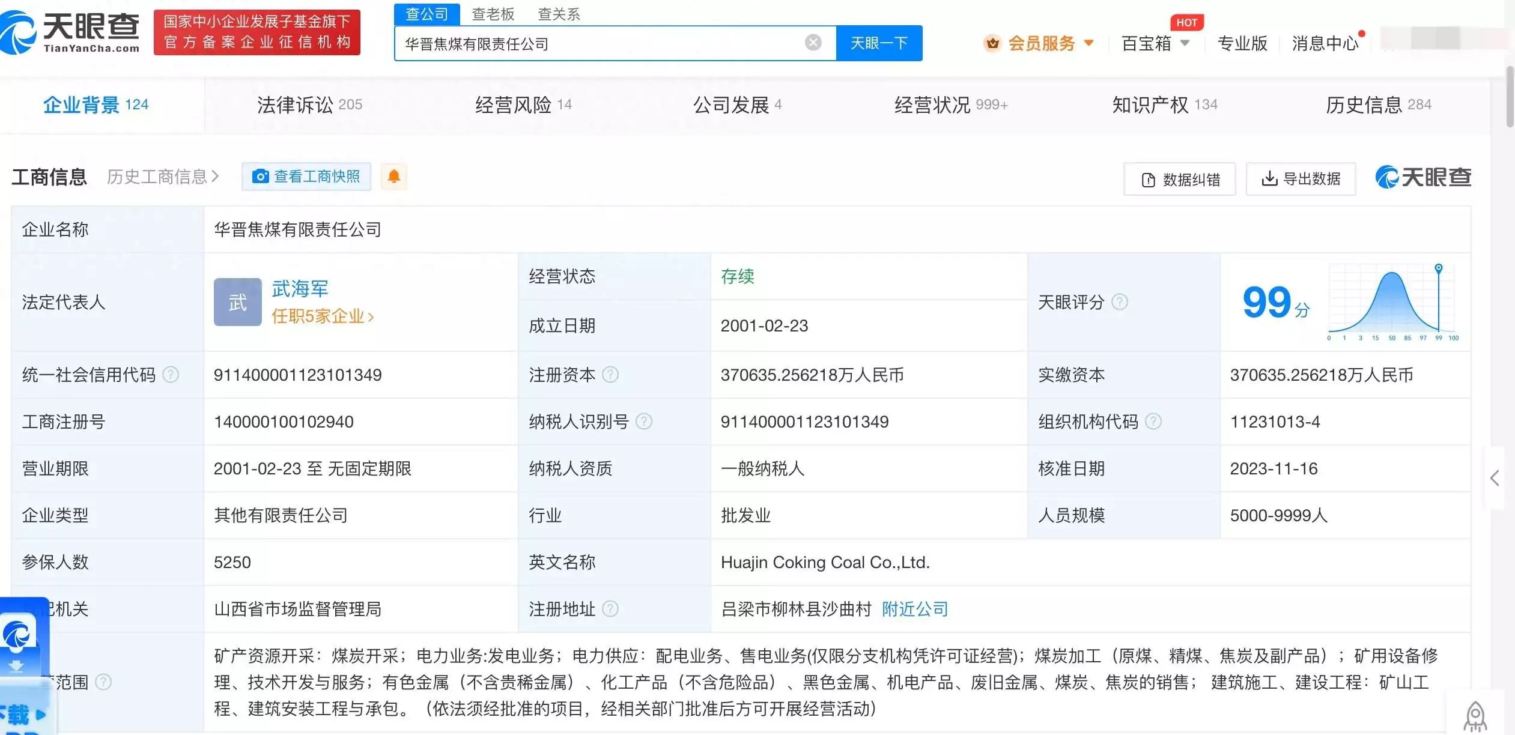The width and height of the screenshot is (1515, 735).
Task: Click the company name search input field
Action: coord(601,43)
